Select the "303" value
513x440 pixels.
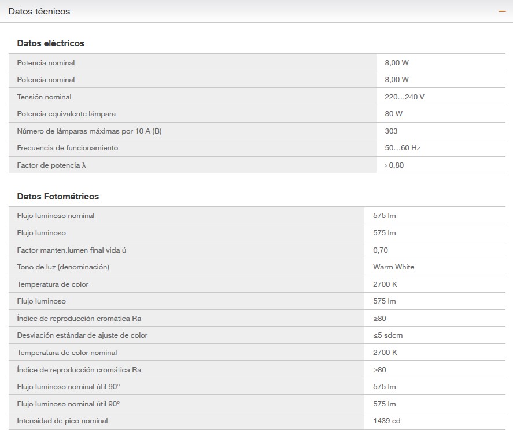pyautogui.click(x=391, y=131)
